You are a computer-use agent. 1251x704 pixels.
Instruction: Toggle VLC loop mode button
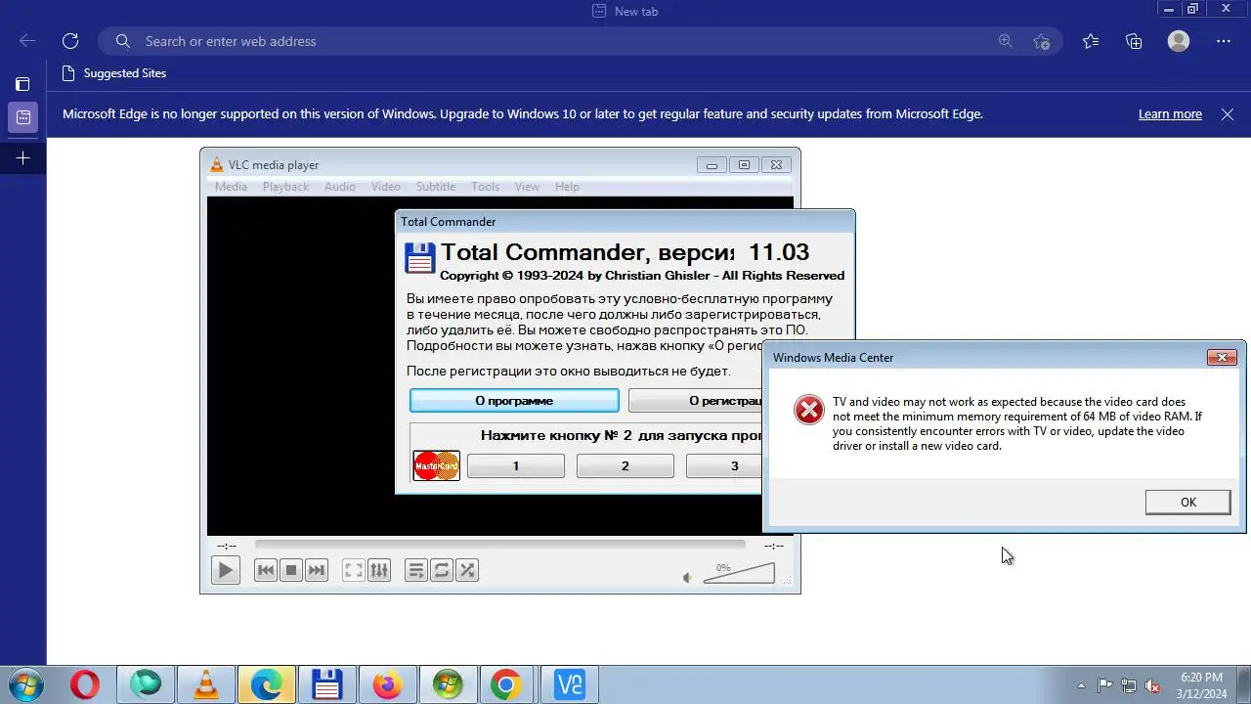tap(442, 570)
